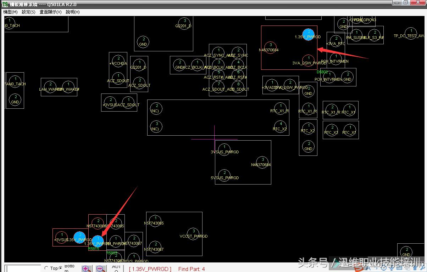Image resolution: width=427 pixels, height=272 pixels.
Task: Select the (NC) pin 3 pad
Action: coord(156,126)
